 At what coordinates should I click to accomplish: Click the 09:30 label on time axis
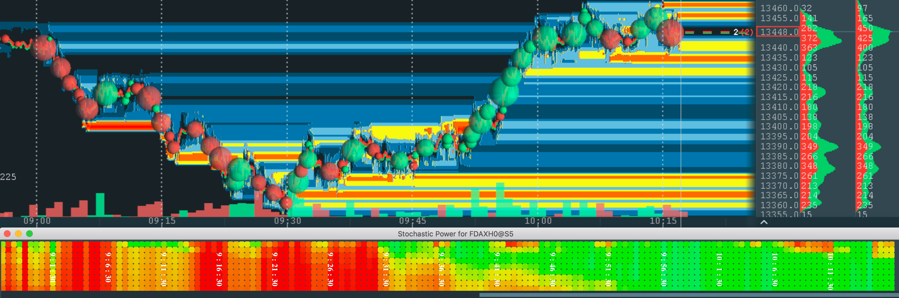287,221
